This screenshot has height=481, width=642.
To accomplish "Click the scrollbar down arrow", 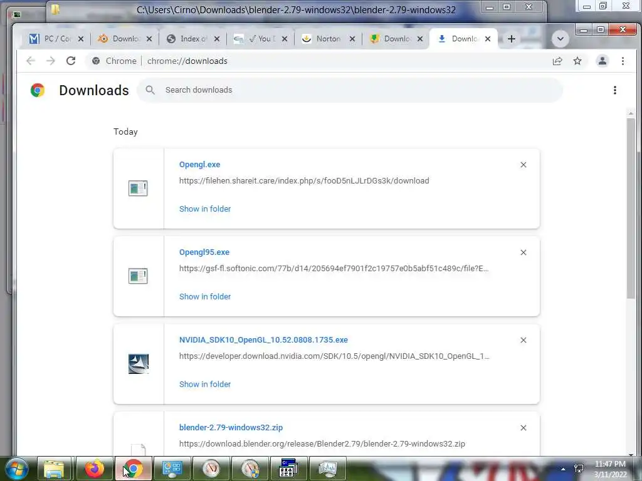I will click(631, 453).
